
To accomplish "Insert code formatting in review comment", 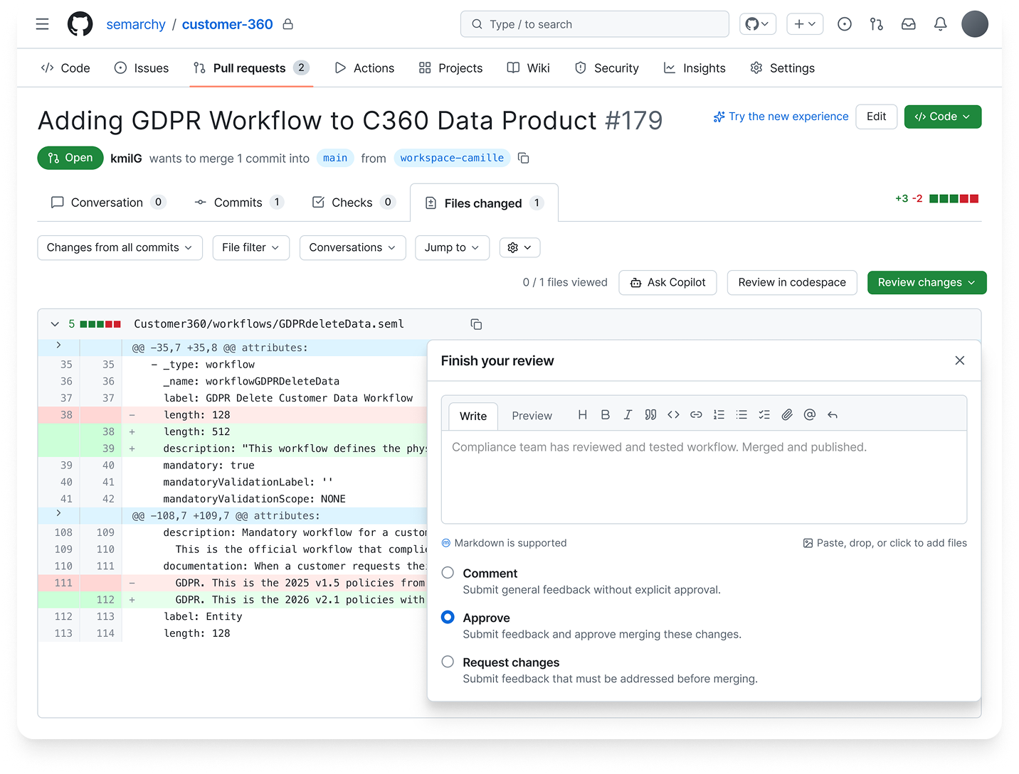I will tap(673, 415).
